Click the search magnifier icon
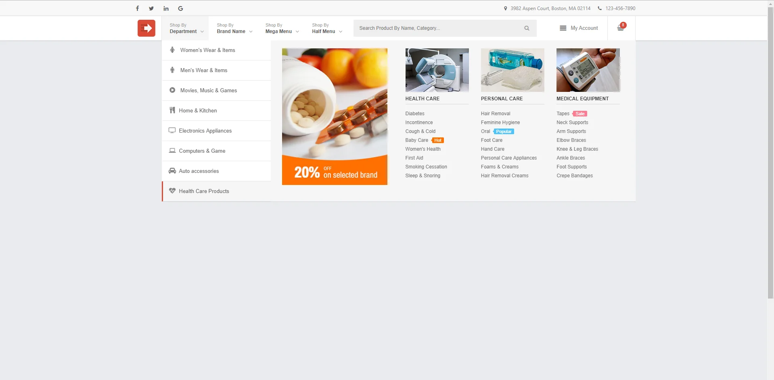Image resolution: width=774 pixels, height=380 pixels. point(527,28)
